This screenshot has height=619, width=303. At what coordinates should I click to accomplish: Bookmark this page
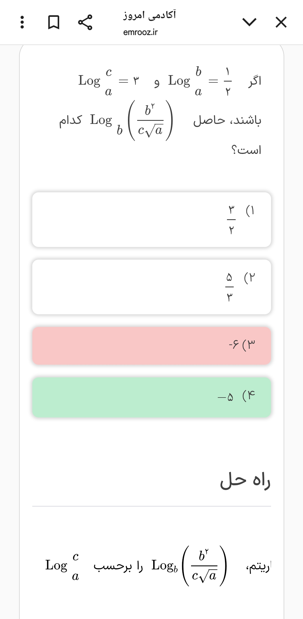point(54,22)
